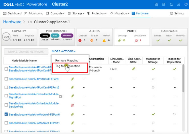Click the Dashboard grid icon
The image size is (189, 134).
click(x=5, y=13)
